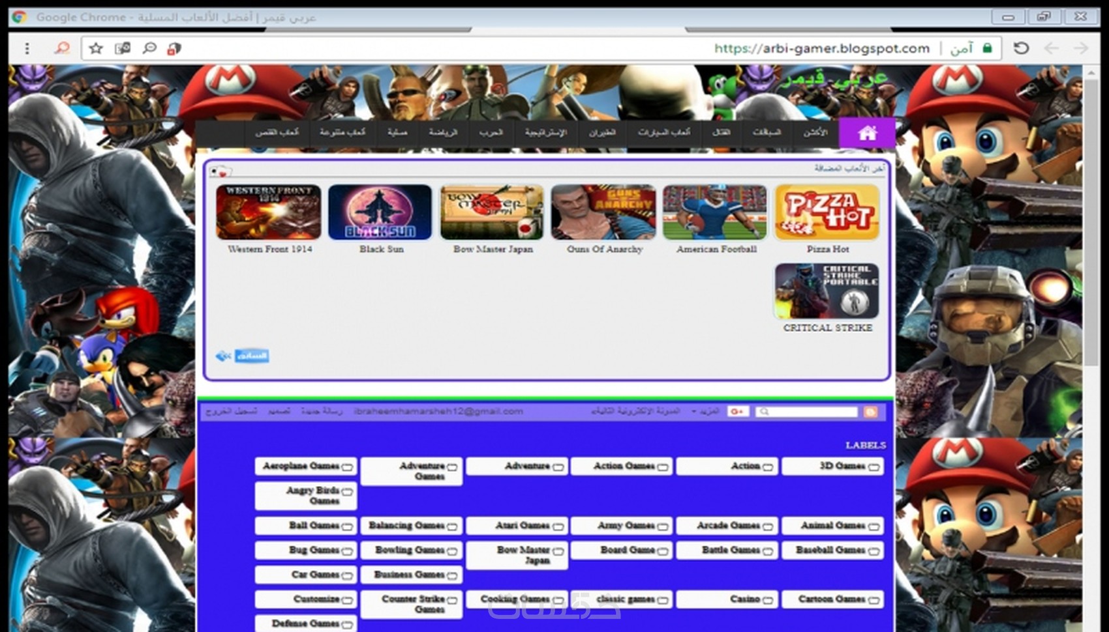Open the الإستراتيجية menu item
Screen dimensions: 1109x632
pos(546,133)
